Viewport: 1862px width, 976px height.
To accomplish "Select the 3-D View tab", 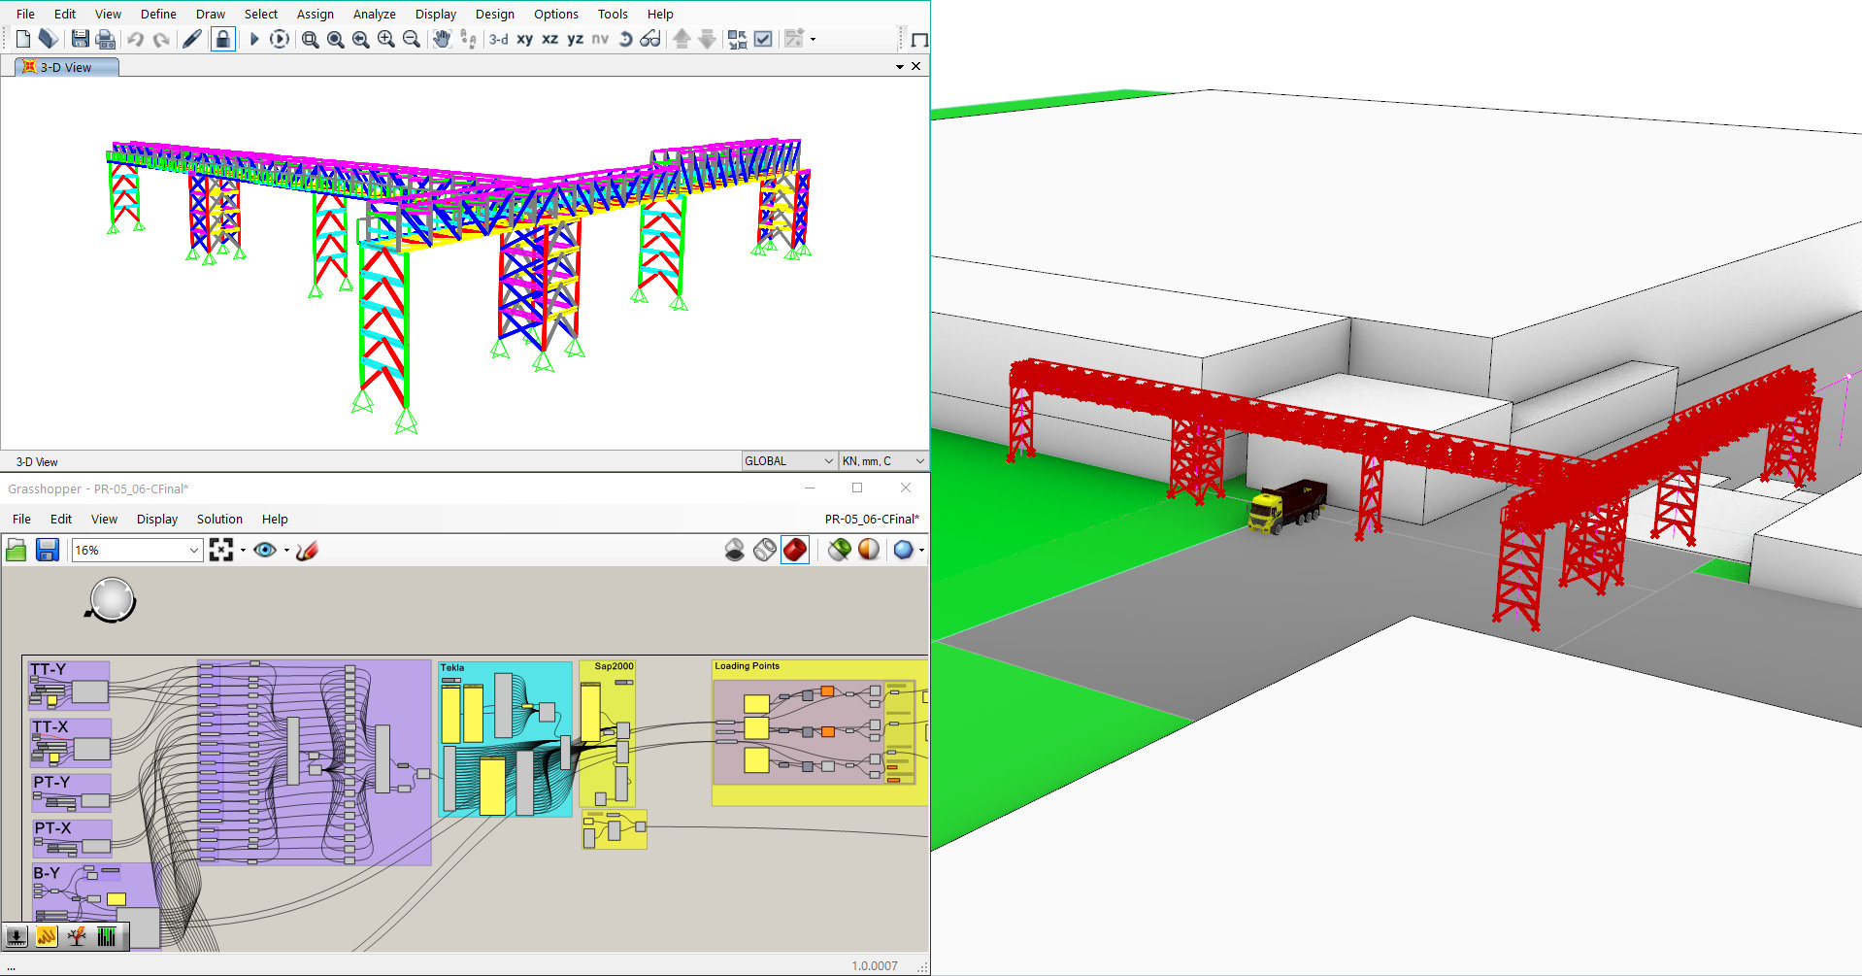I will (66, 67).
